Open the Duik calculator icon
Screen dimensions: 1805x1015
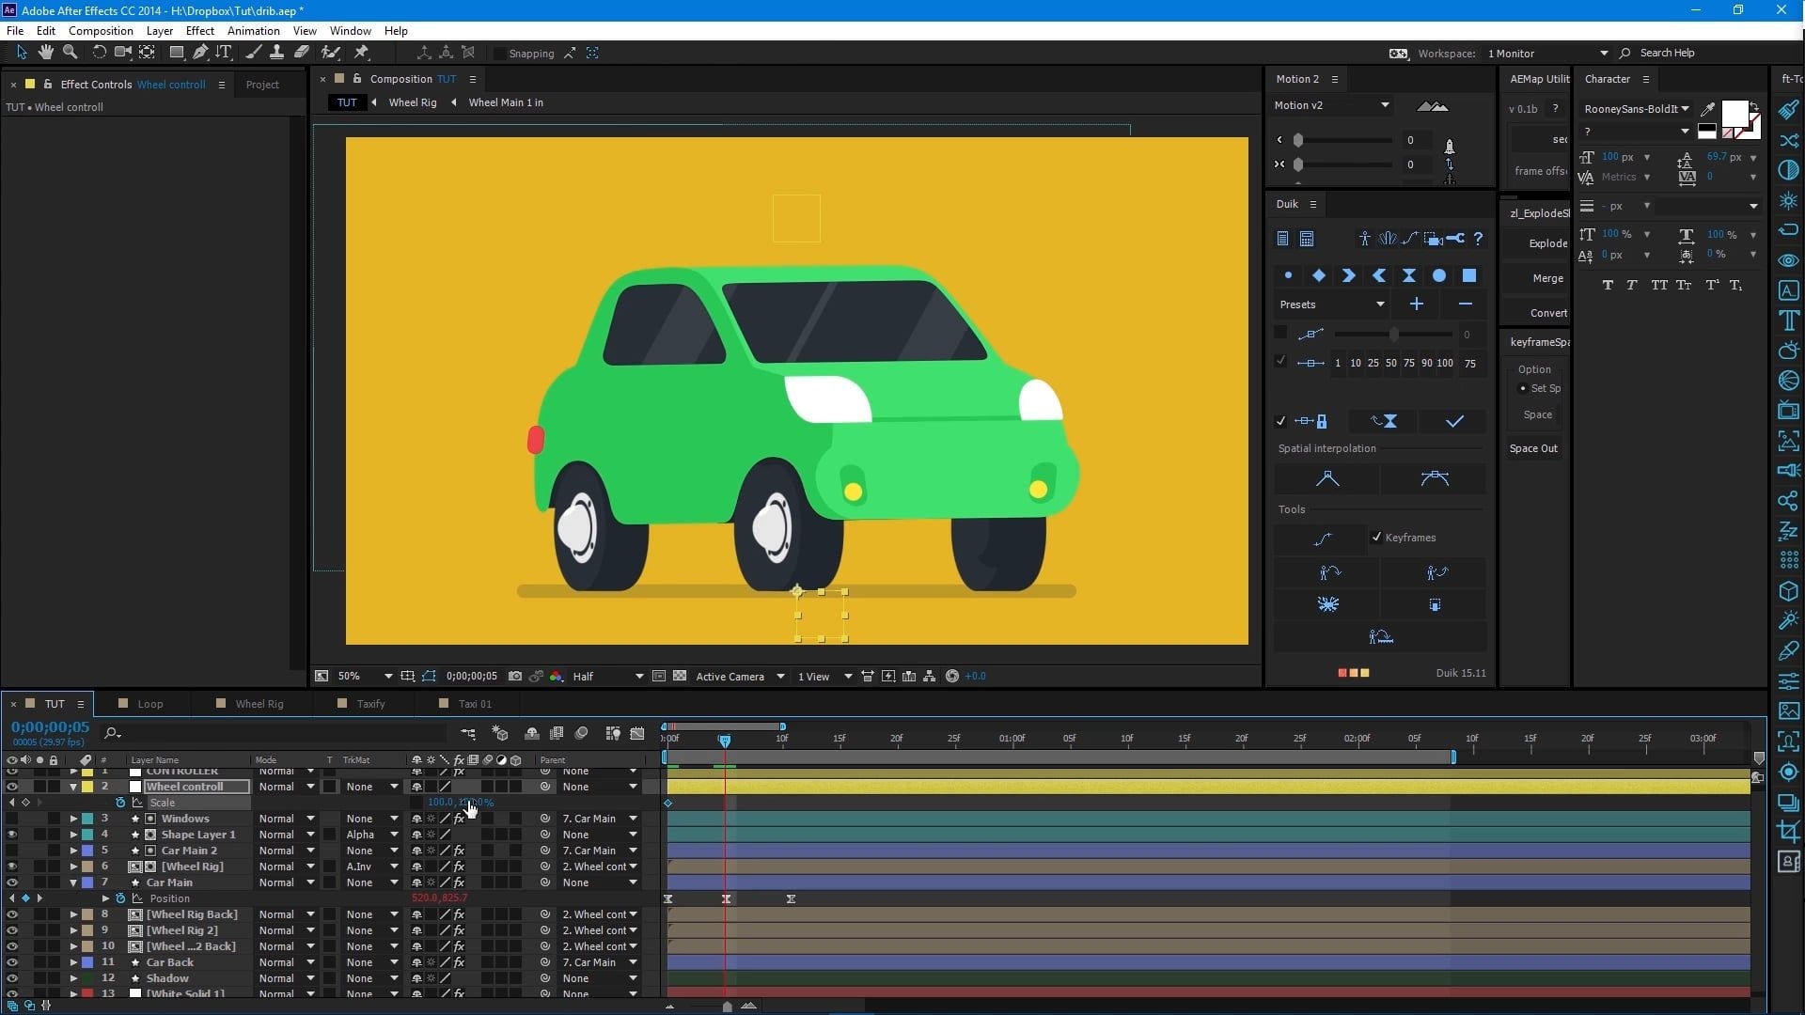tap(1307, 239)
